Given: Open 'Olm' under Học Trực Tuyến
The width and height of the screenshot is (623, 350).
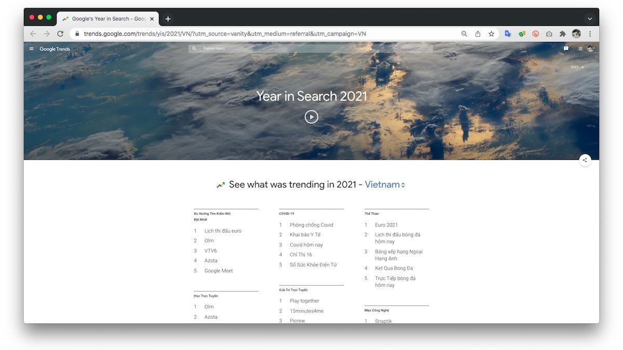Looking at the screenshot, I should (209, 306).
